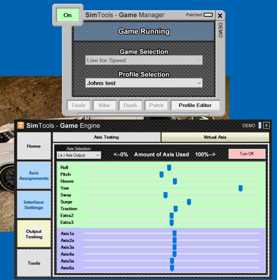Click the Heave slider handle
Image resolution: width=277 pixels, height=280 pixels.
(x=175, y=182)
